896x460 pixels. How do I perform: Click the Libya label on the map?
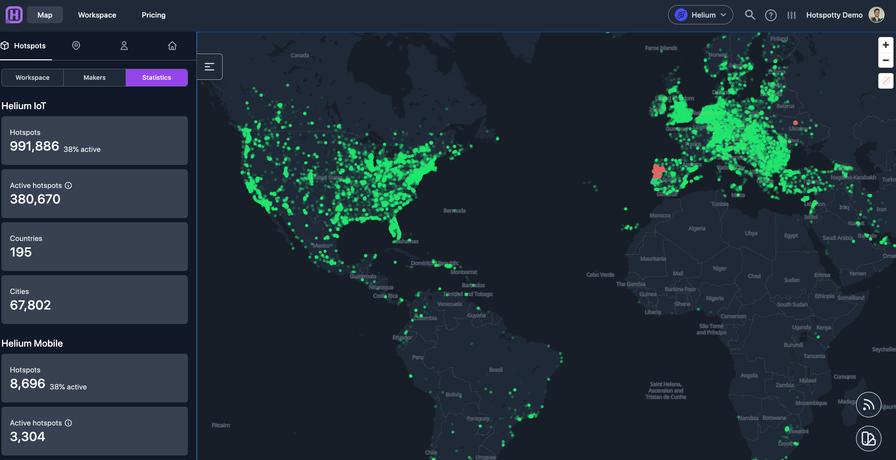751,233
